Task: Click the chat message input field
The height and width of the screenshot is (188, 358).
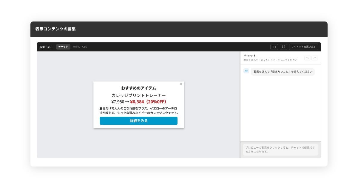Action: pos(281,150)
